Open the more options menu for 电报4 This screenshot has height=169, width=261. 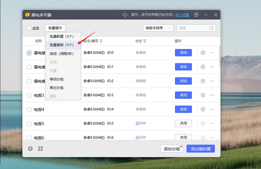(212, 109)
